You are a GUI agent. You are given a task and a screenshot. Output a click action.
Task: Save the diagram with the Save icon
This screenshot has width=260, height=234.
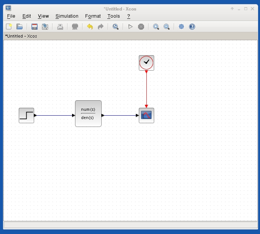34,27
